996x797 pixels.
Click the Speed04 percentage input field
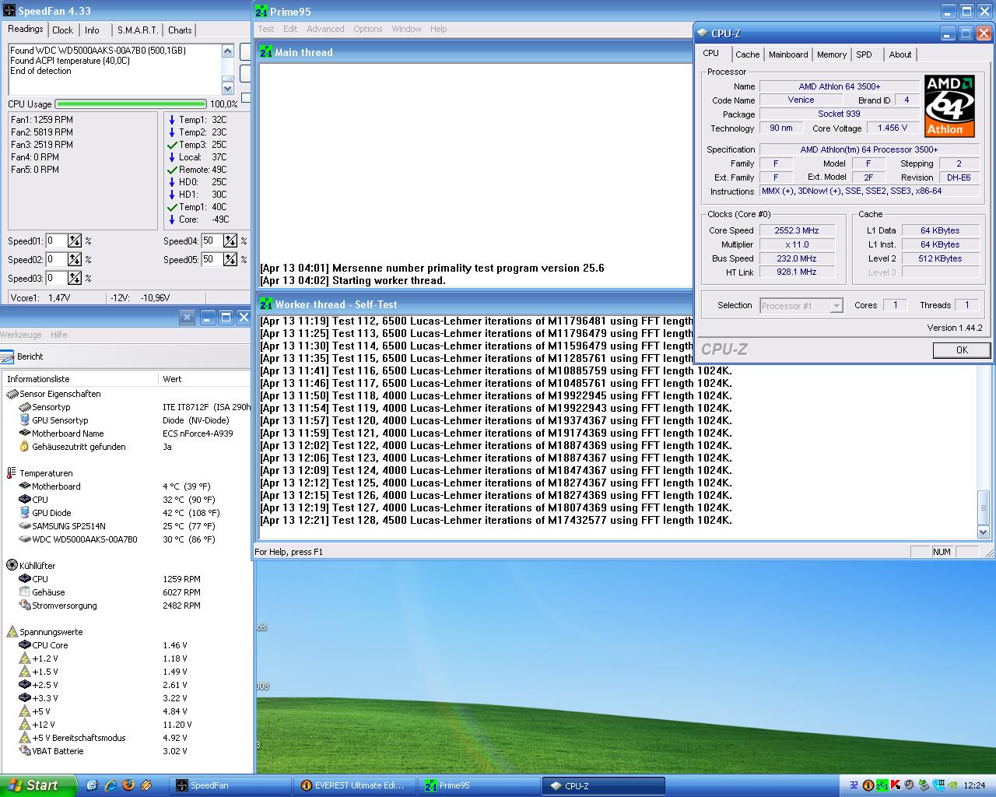pyautogui.click(x=212, y=241)
